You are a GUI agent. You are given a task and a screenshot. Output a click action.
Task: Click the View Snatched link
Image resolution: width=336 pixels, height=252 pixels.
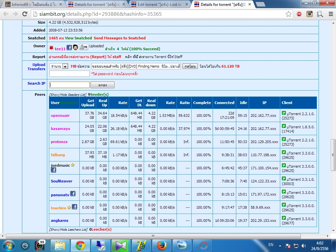78,38
